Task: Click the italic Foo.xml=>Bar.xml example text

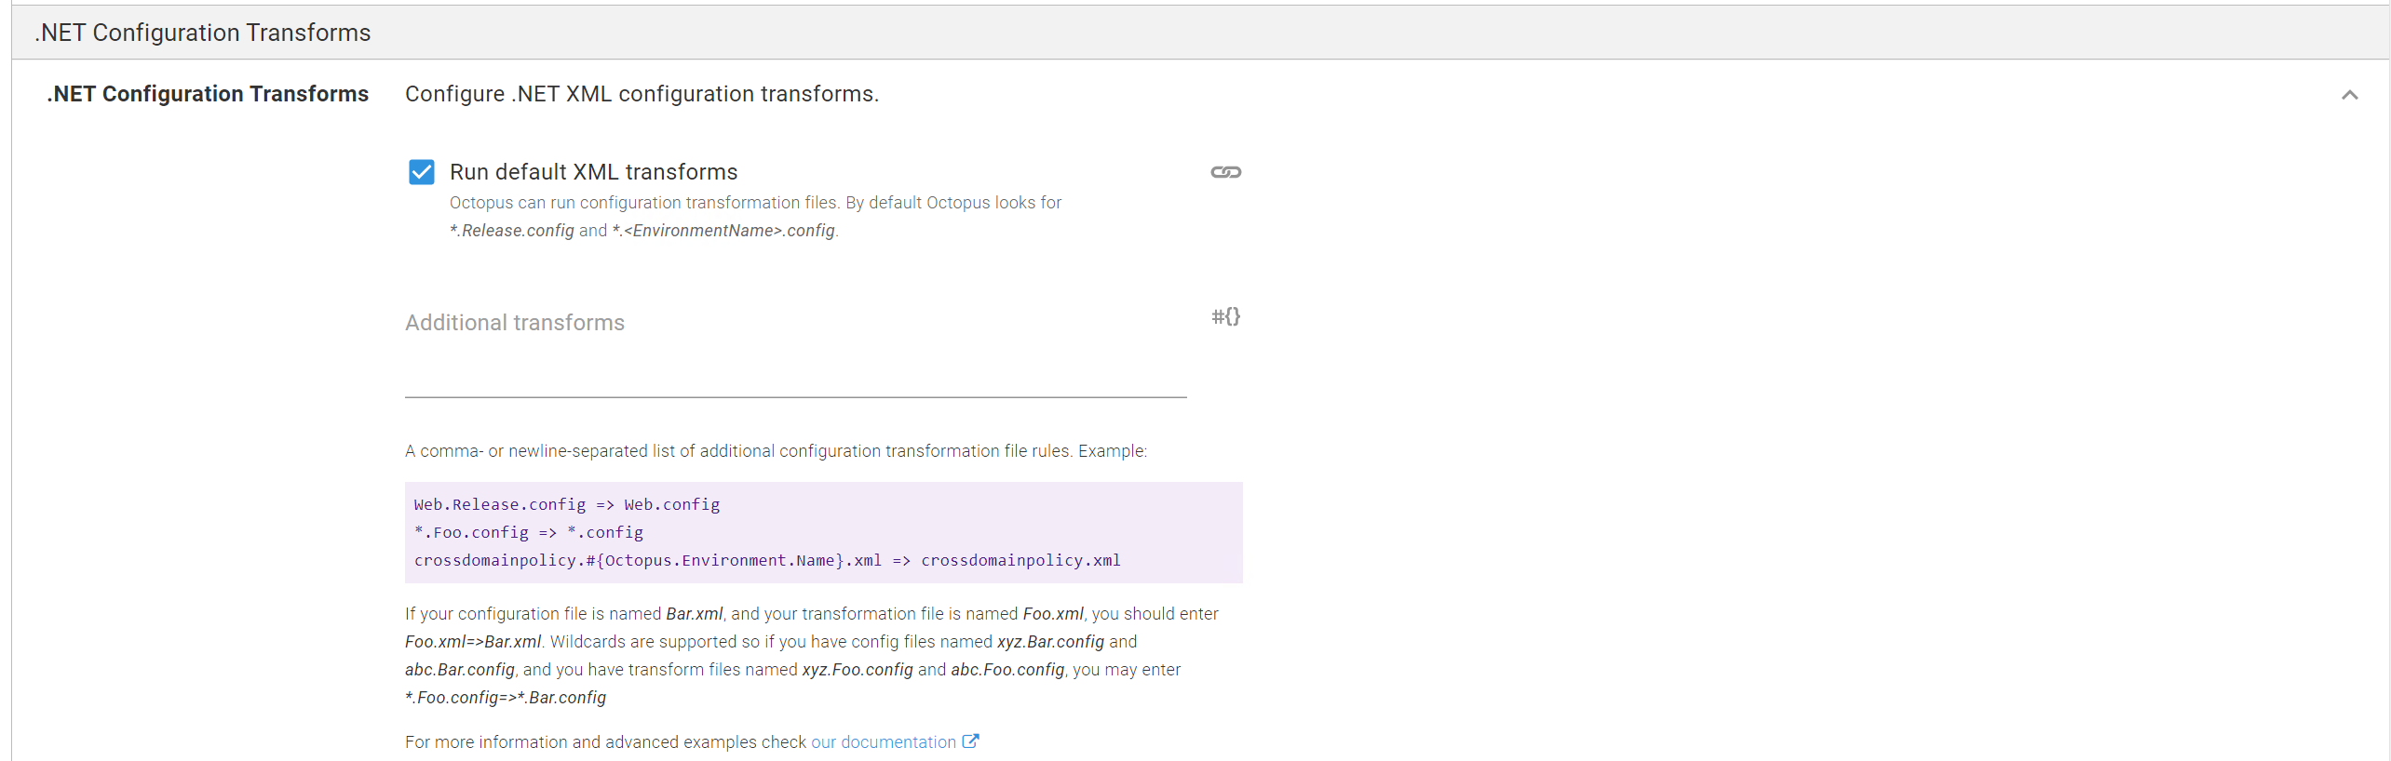Action: coord(473,642)
